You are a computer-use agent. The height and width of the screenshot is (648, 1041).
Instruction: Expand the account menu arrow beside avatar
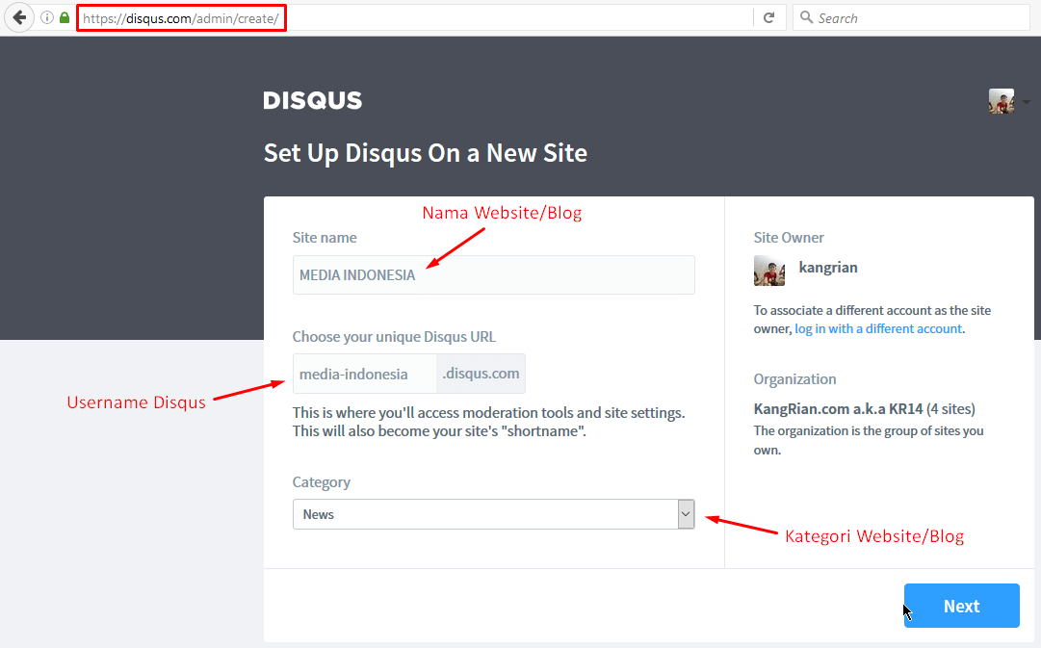pyautogui.click(x=1026, y=102)
